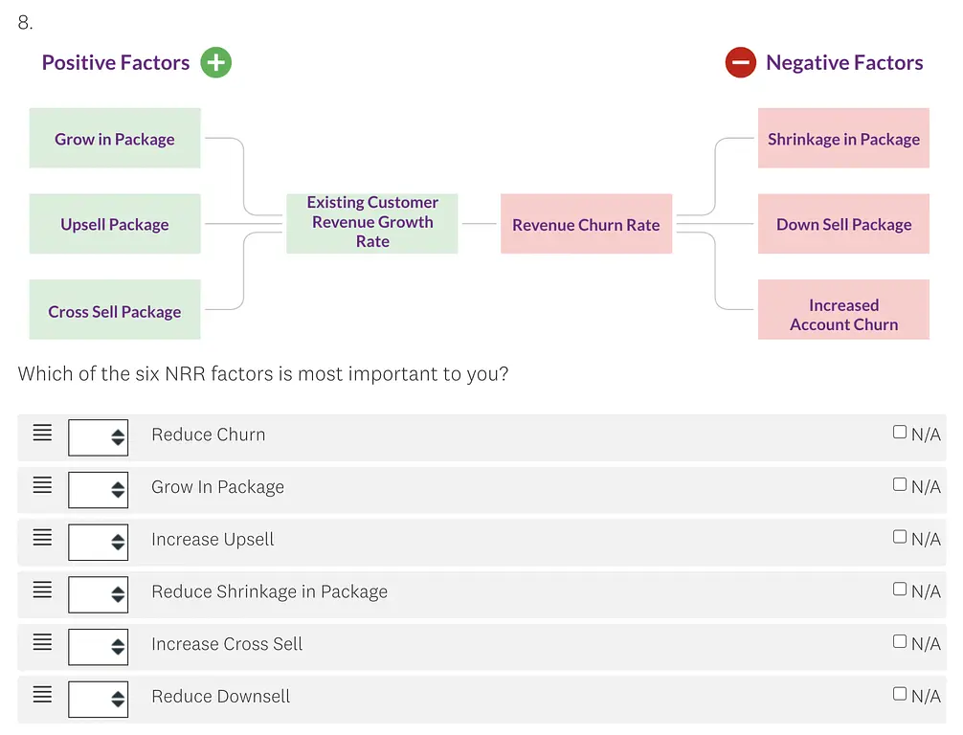Tick the N/A box for Increase Upsell

[900, 537]
